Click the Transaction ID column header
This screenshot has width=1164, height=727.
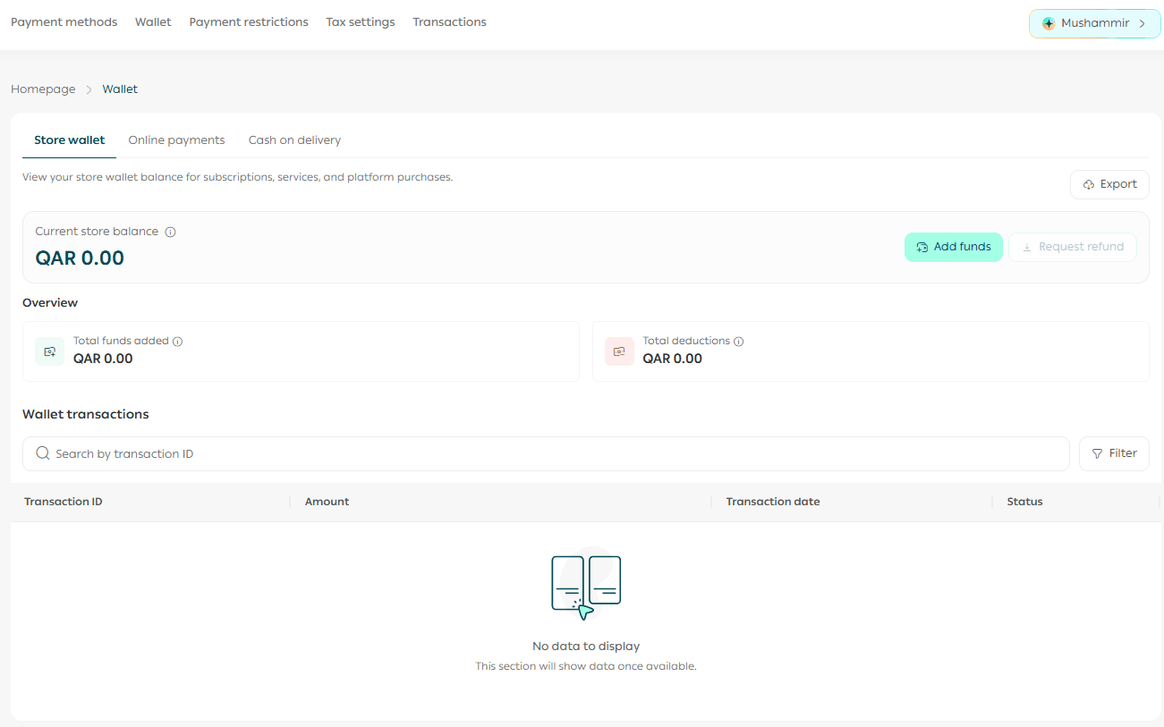pos(64,502)
